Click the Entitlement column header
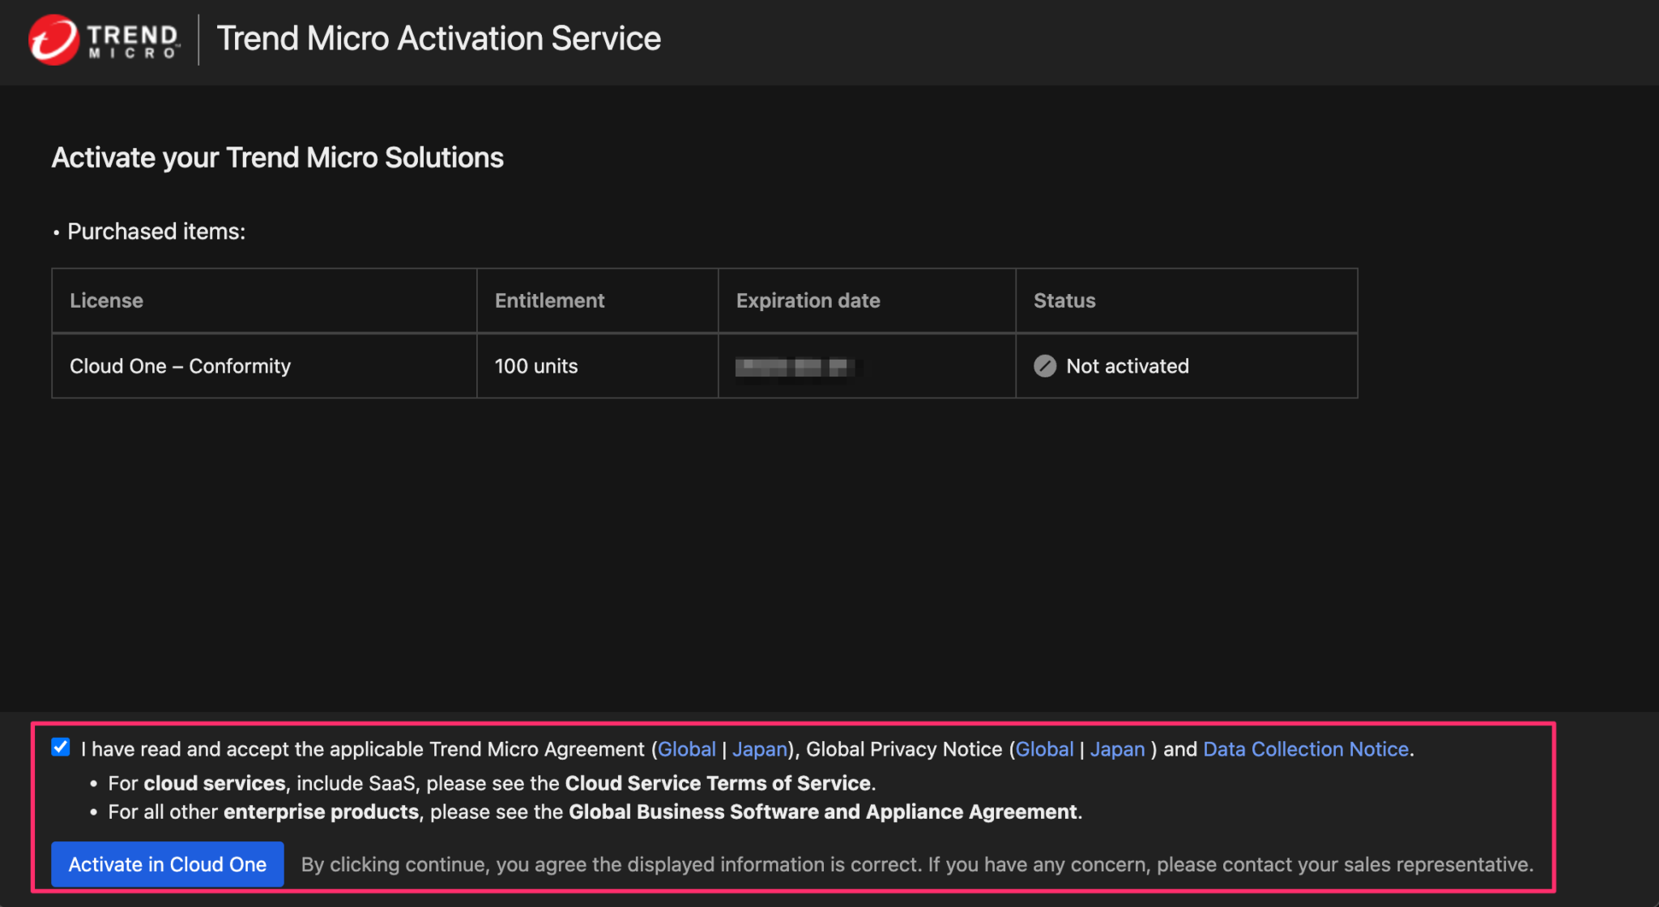Screen dimensions: 1659x907 (x=549, y=300)
